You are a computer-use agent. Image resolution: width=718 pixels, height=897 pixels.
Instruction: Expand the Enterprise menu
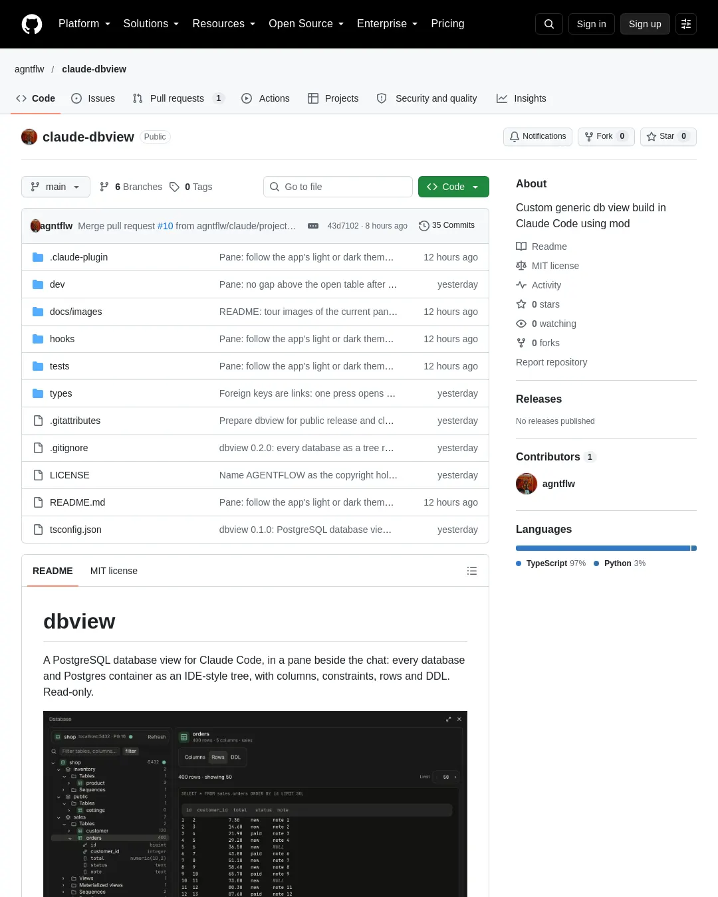pyautogui.click(x=388, y=24)
